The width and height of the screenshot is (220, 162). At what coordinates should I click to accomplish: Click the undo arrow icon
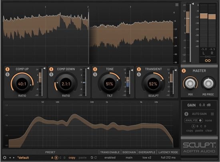coord(92,158)
